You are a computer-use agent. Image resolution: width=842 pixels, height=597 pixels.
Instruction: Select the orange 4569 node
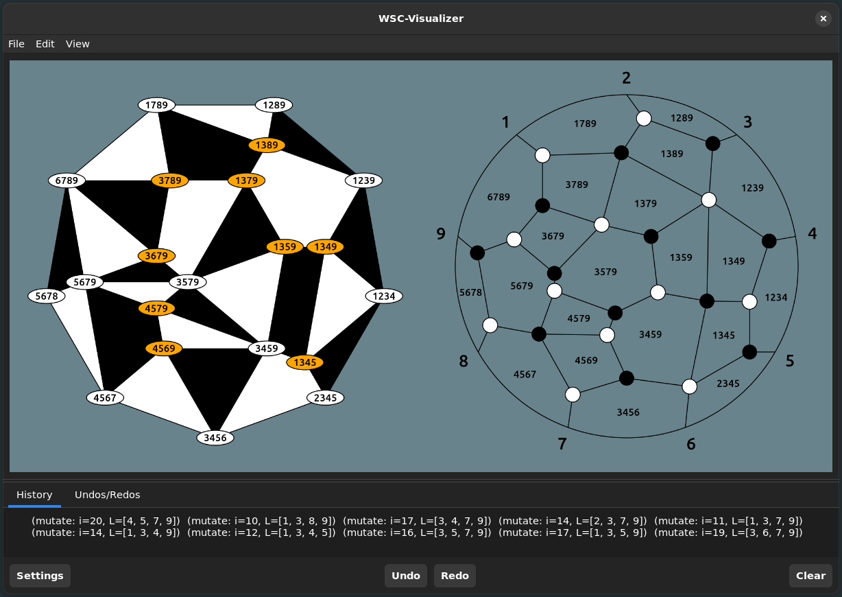point(164,348)
